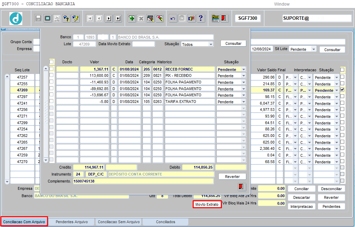Click the red door exit toolbar icon
Image resolution: width=355 pixels, height=227 pixels.
pos(224,18)
